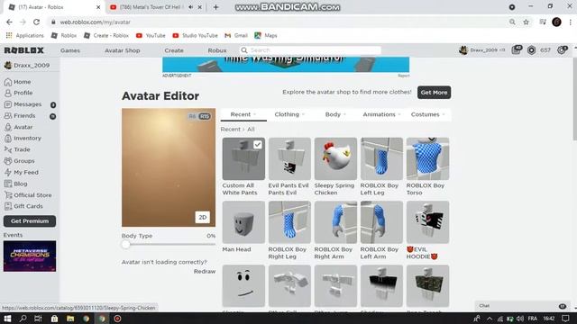Open Metaverse Champions event banner
The image size is (577, 324).
point(30,256)
